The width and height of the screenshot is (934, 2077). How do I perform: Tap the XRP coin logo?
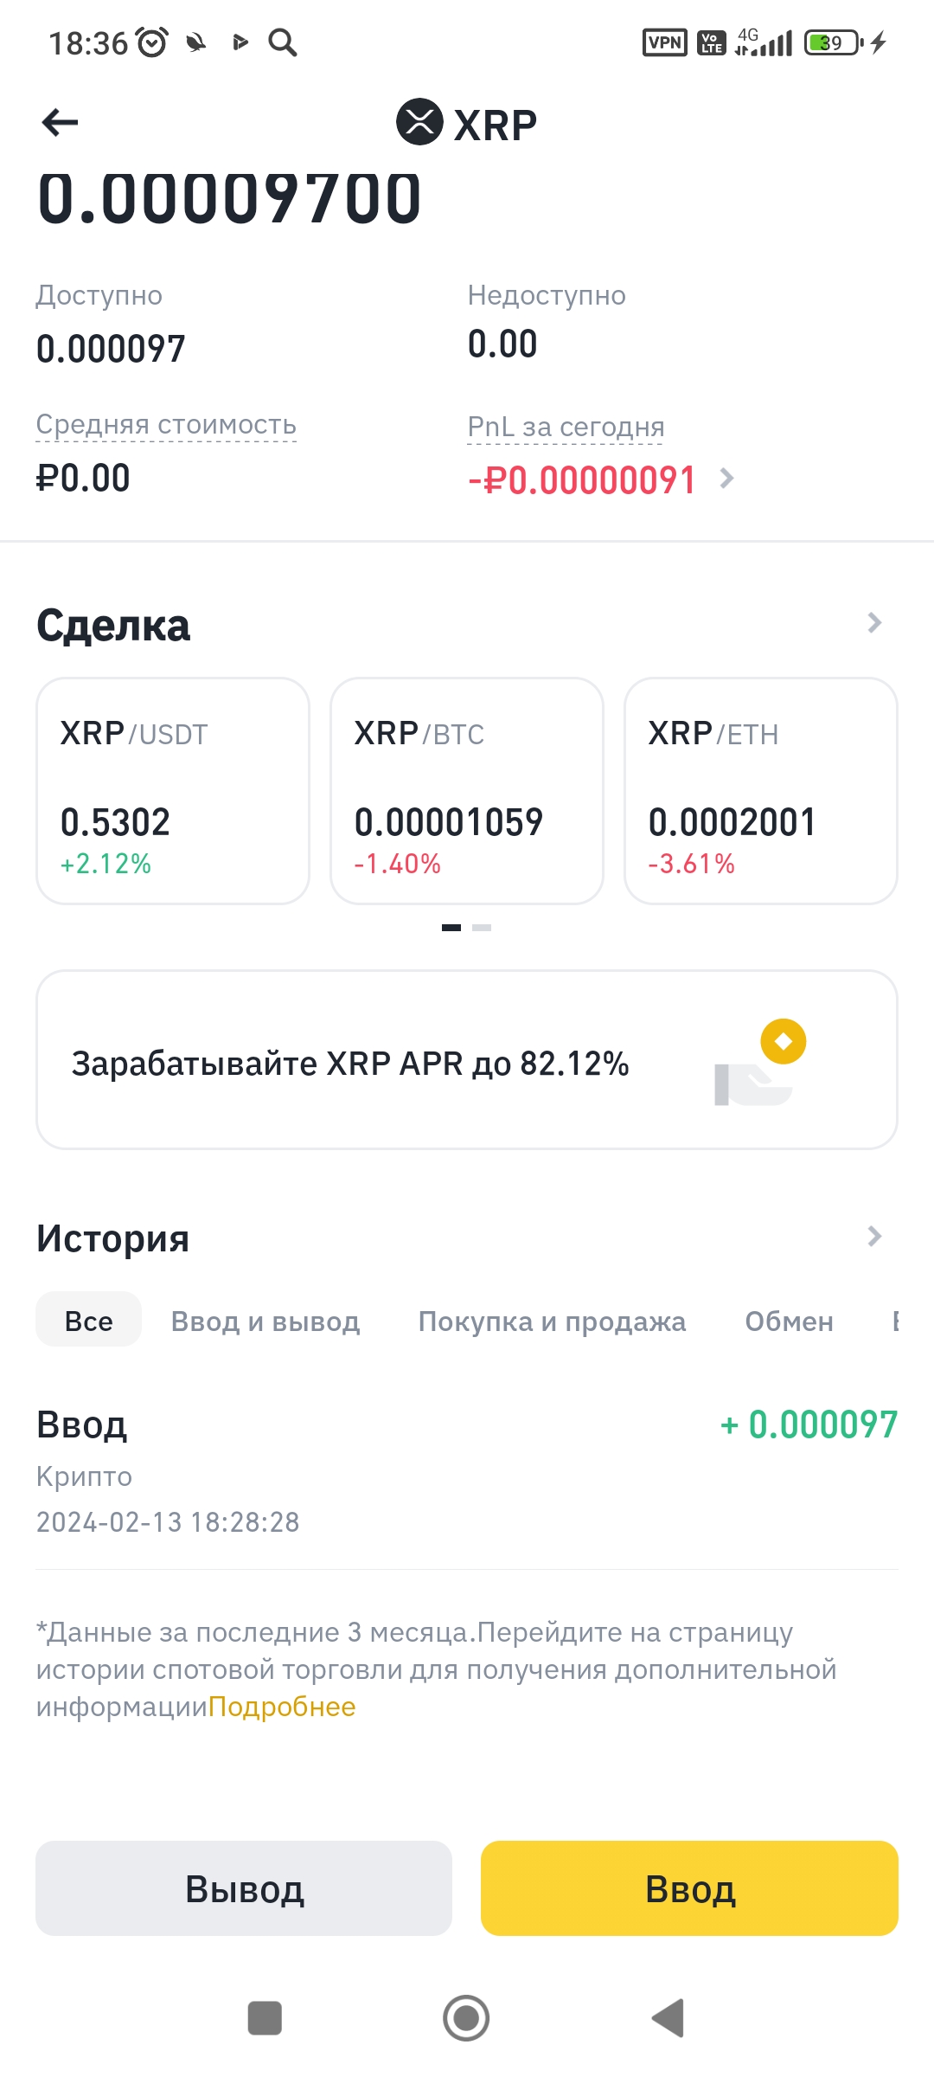[x=419, y=122]
